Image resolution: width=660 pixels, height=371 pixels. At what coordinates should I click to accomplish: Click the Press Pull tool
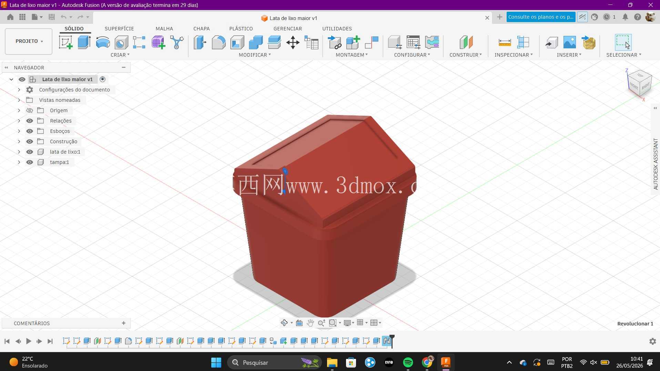pos(200,42)
